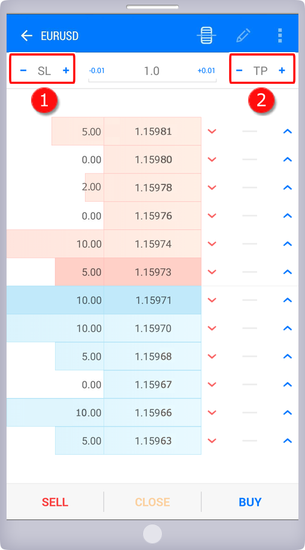The width and height of the screenshot is (305, 550).
Task: Tap the SELL button
Action: [55, 502]
